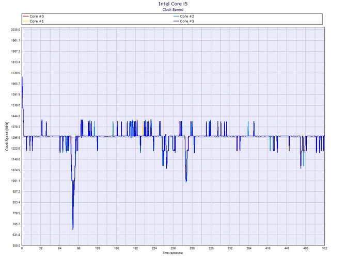Click the 96 x-axis tick label

(79, 248)
